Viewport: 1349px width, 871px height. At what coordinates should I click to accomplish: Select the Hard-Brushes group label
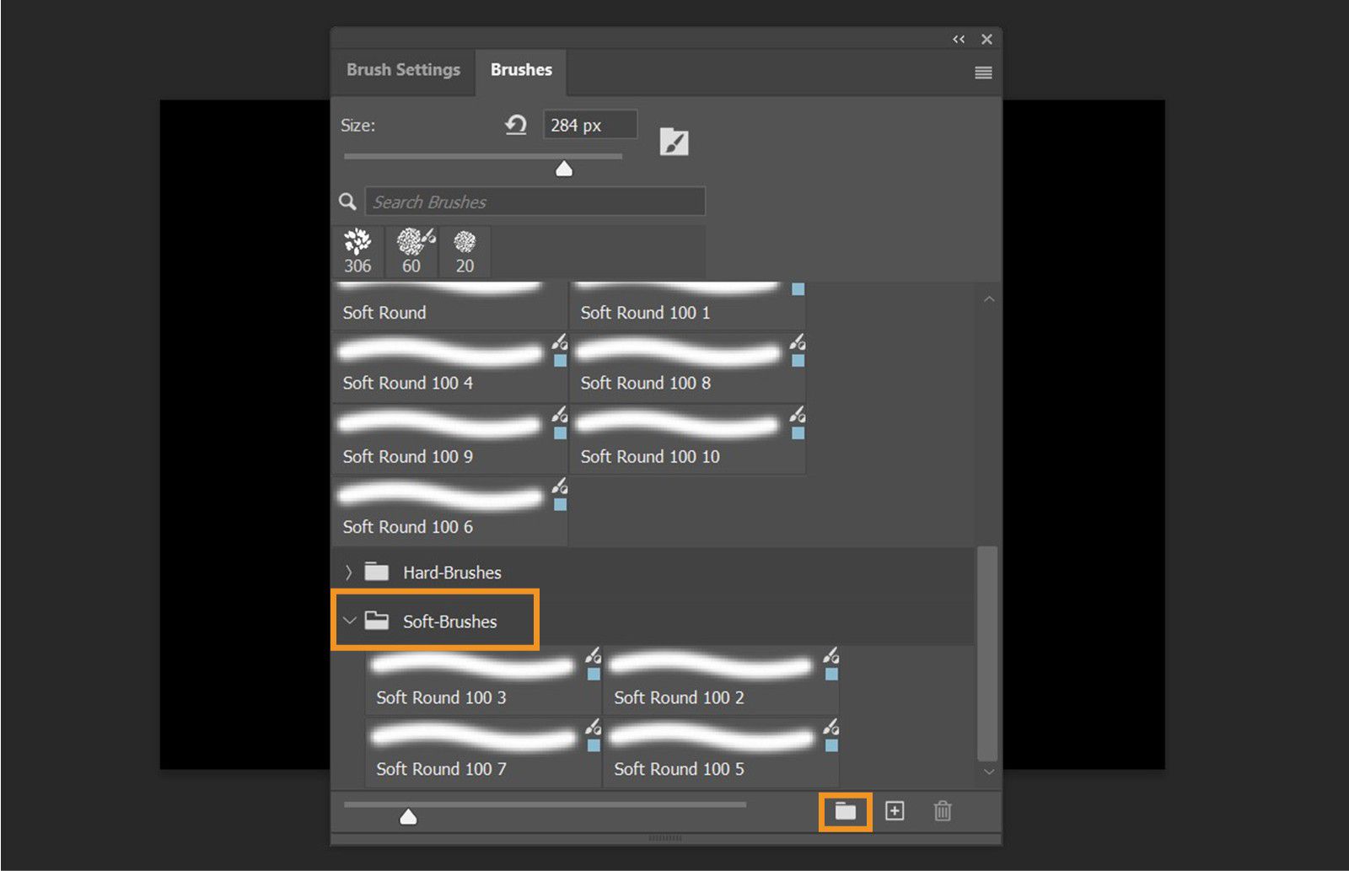tap(452, 573)
